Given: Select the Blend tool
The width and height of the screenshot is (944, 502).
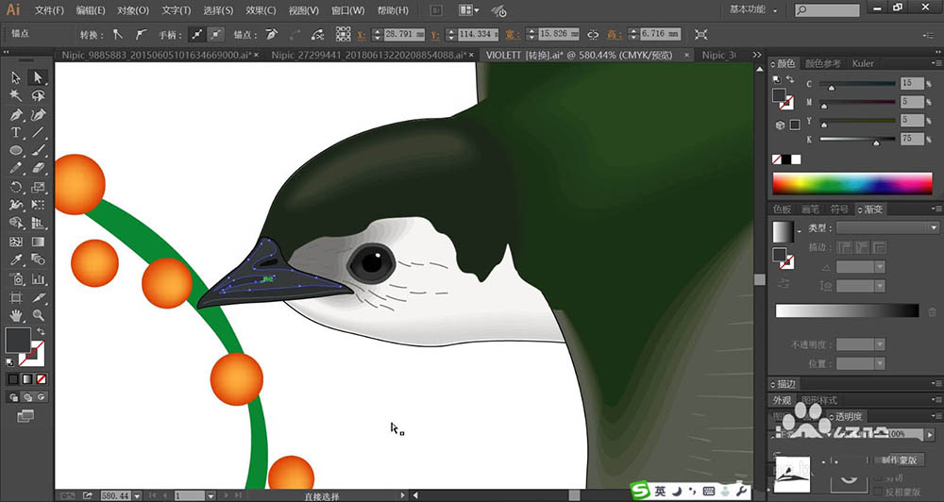Looking at the screenshot, I should (x=38, y=260).
